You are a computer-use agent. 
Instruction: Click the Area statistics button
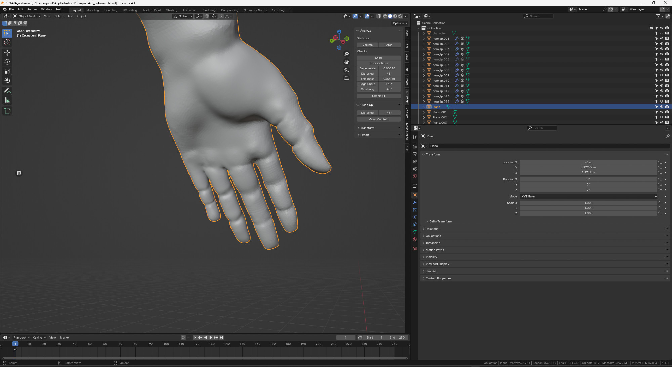[x=389, y=45]
